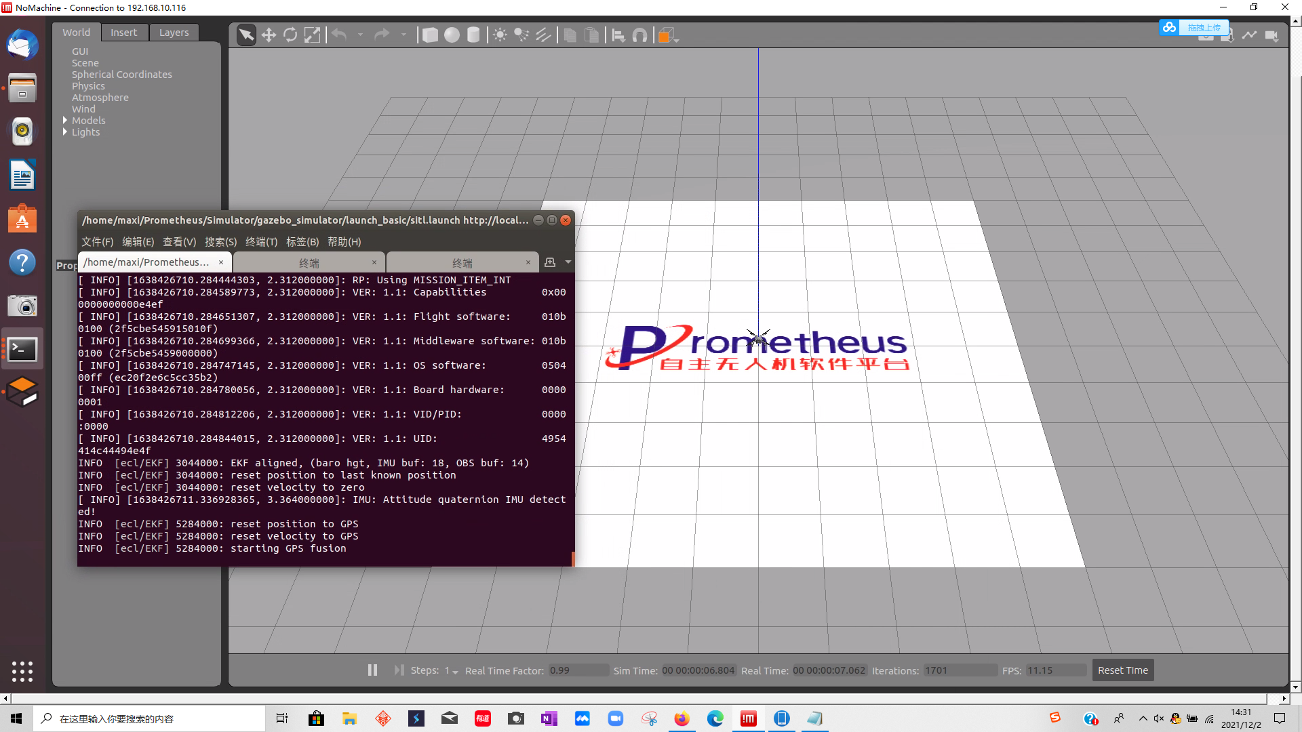1302x732 pixels.
Task: Open LibreOffice Writer from the dock
Action: 22,175
